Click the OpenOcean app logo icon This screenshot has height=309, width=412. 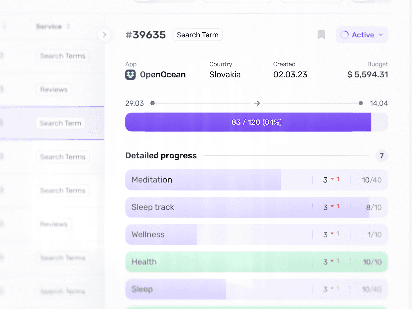tap(131, 75)
